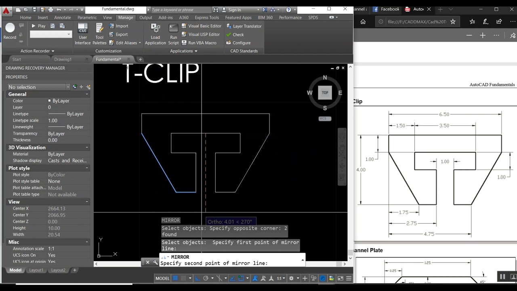Open the User Interface (CUI) customization
The width and height of the screenshot is (517, 291).
pos(83,34)
